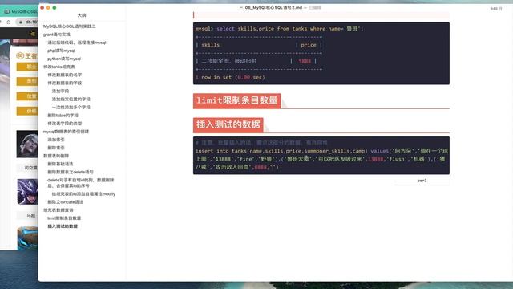This screenshot has height=289, width=513.
Task: Click the purple armored hero thumbnail in browser
Action: pyautogui.click(x=27, y=192)
